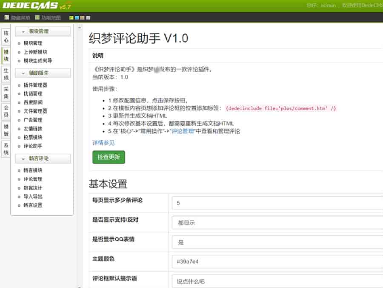
Task: Click the 主题颜色 input field
Action: [x=277, y=262]
